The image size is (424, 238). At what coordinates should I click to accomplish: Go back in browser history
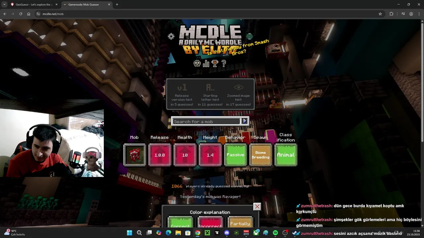(5, 14)
